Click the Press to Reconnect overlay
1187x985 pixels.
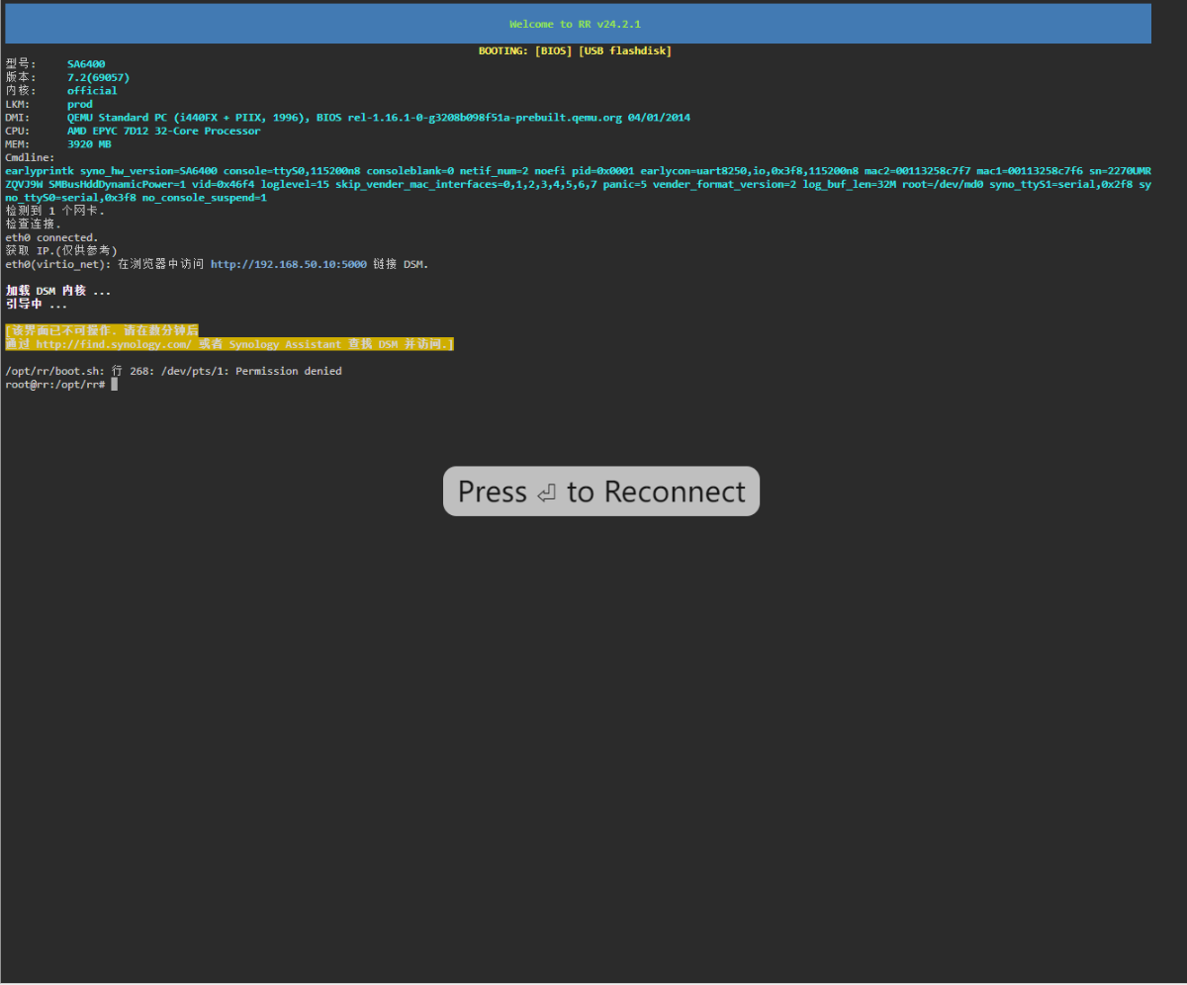(x=600, y=492)
